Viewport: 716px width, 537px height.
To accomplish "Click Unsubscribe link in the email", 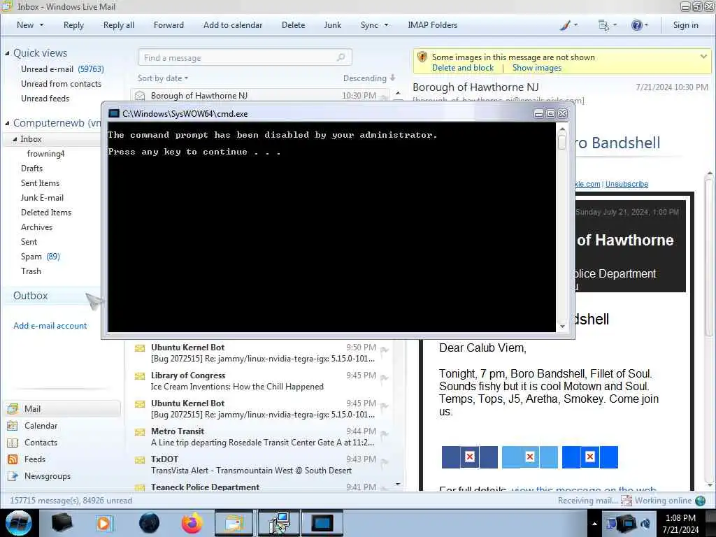I will tap(626, 184).
